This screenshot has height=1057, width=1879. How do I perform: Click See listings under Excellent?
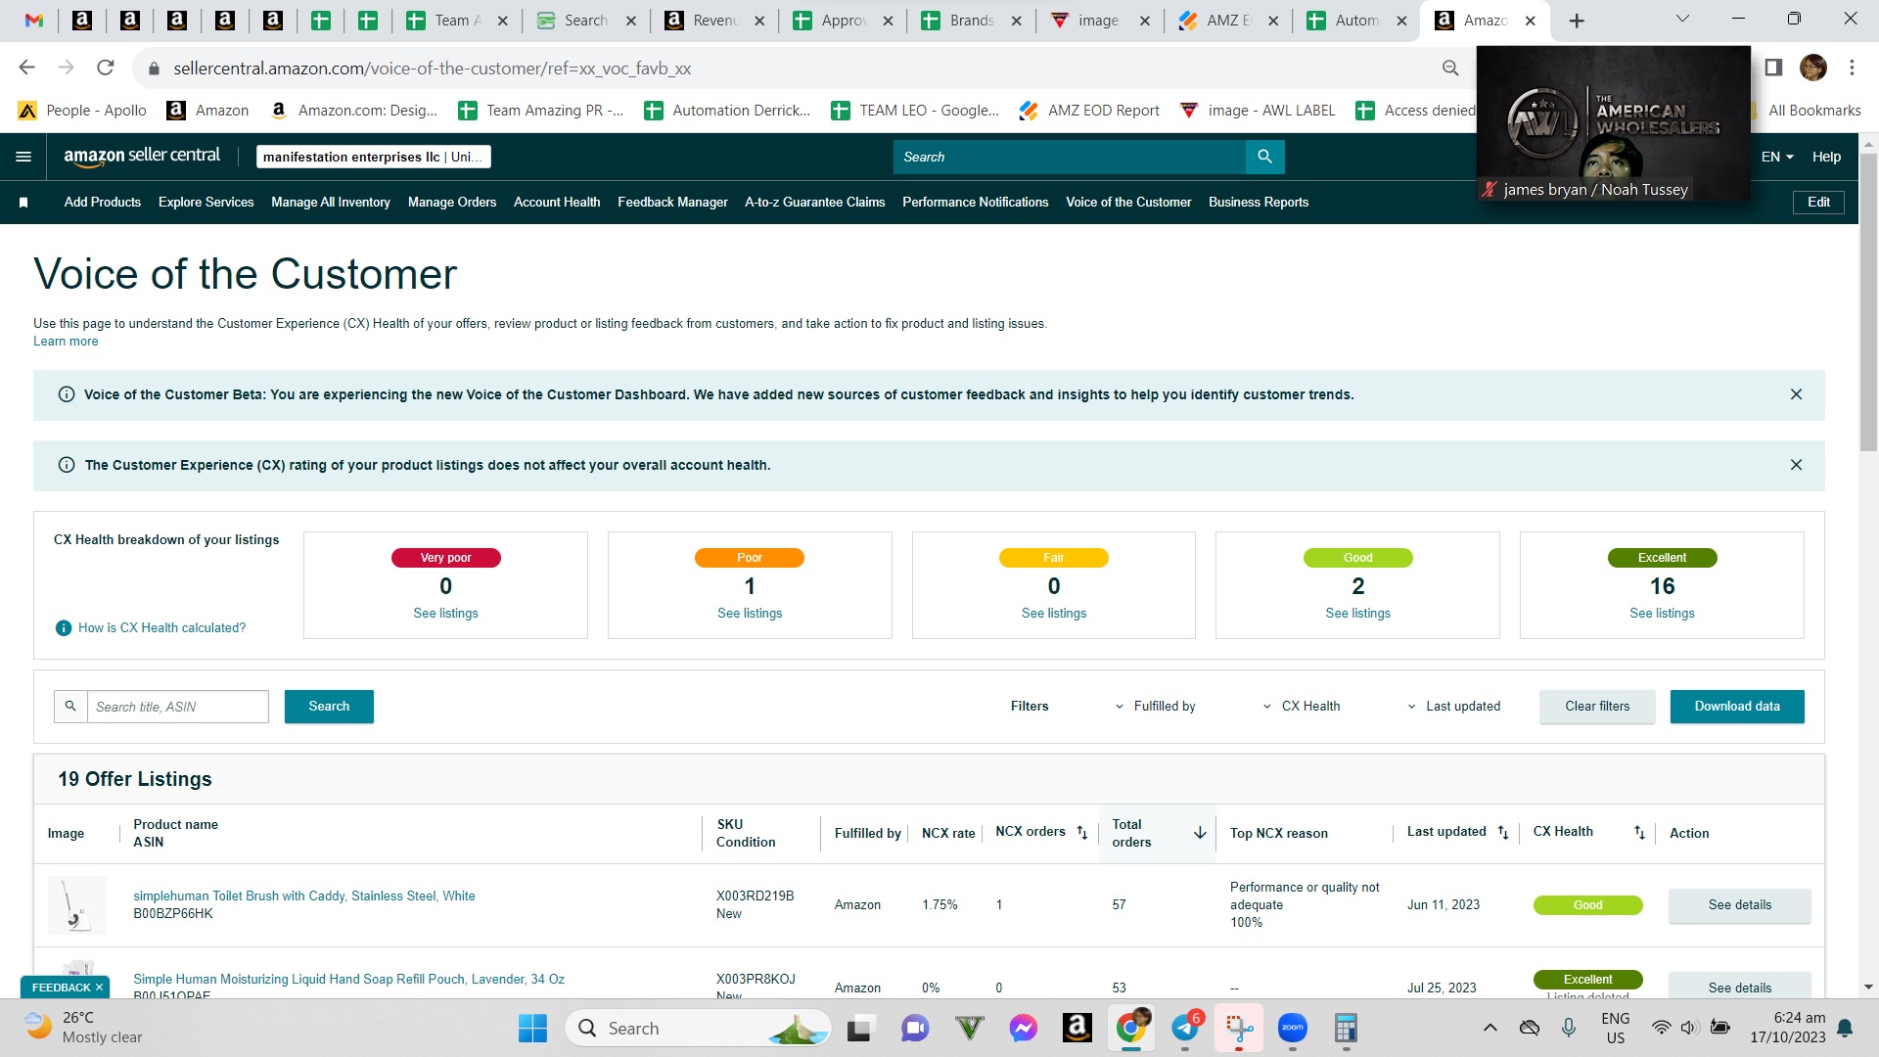1662,614
